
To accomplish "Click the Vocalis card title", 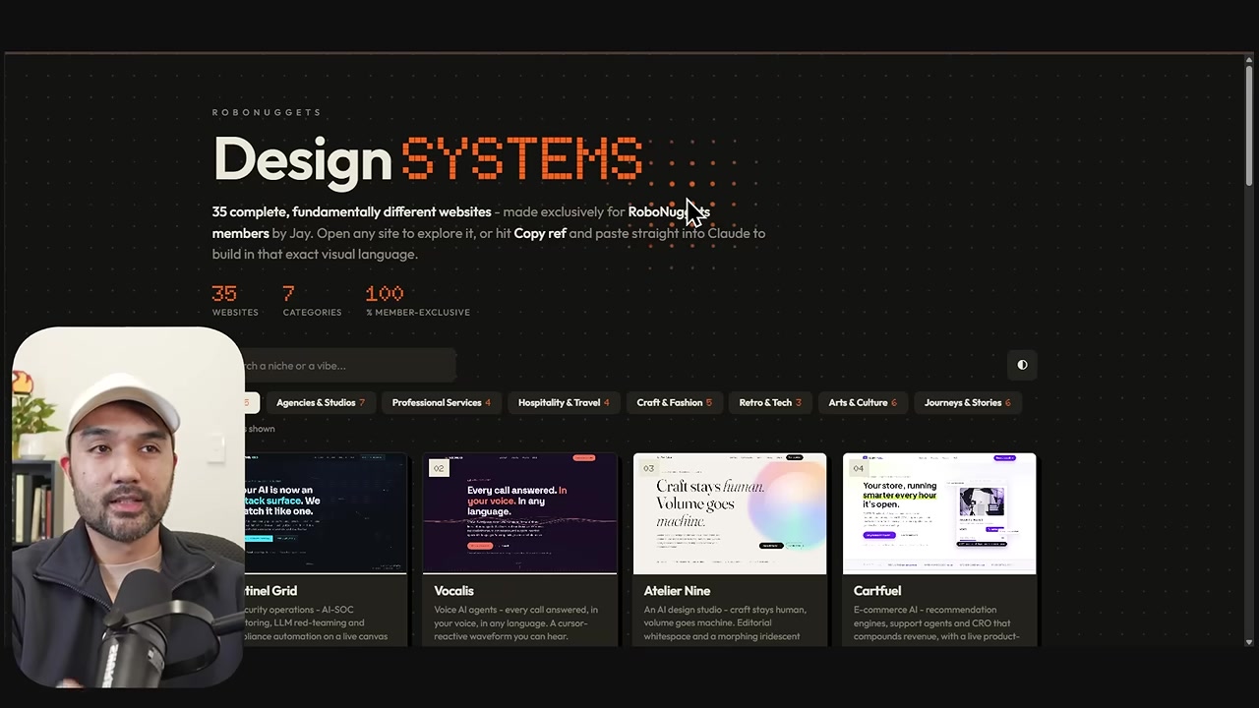I will (453, 591).
